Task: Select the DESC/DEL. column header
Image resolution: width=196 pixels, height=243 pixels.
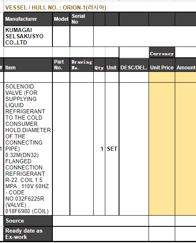Action: pos(134,65)
